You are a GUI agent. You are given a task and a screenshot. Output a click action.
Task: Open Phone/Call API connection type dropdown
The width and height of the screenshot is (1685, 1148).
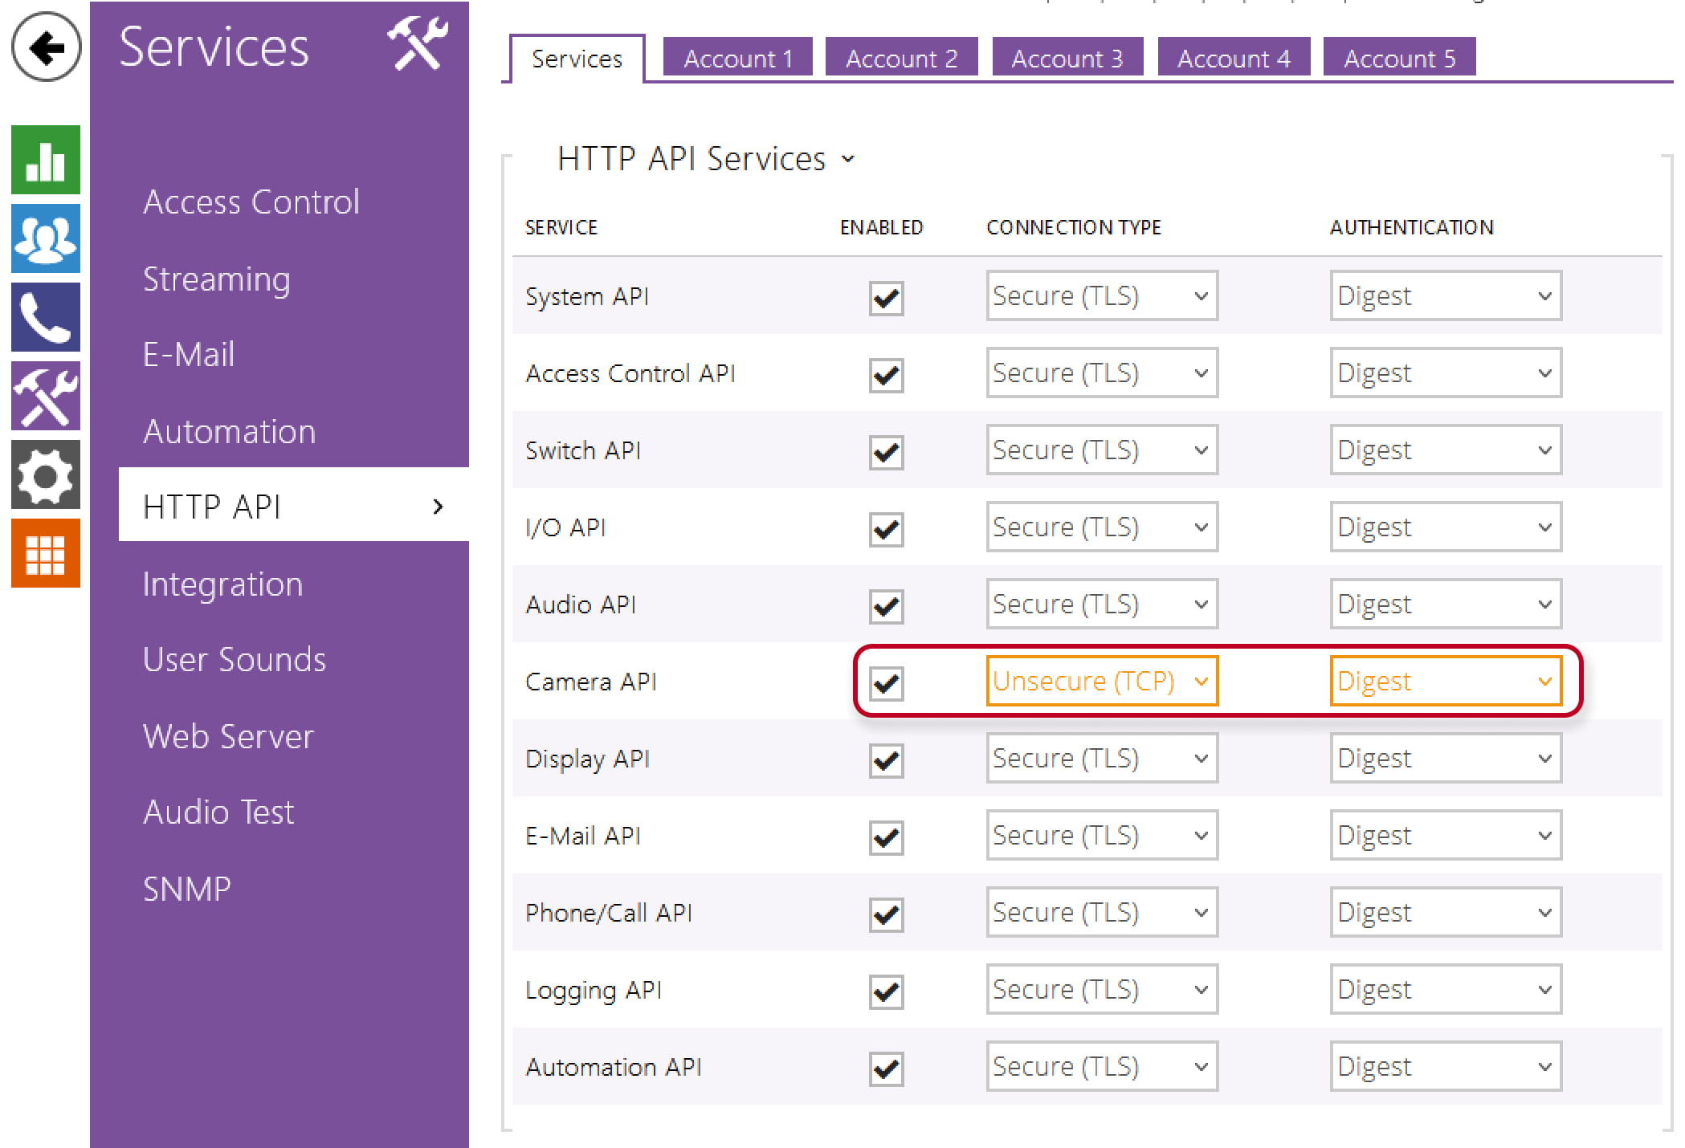1102,912
